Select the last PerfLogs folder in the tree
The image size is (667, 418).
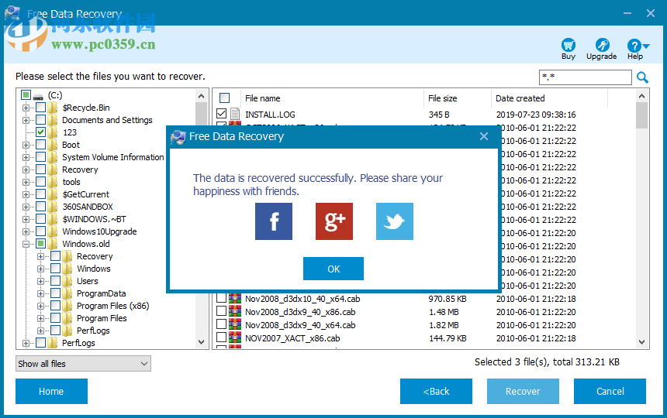click(x=78, y=343)
